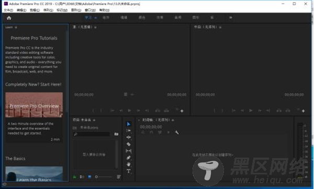The image size is (314, 189).
Task: Open Program monitor button editor plus
Action: click(303, 111)
